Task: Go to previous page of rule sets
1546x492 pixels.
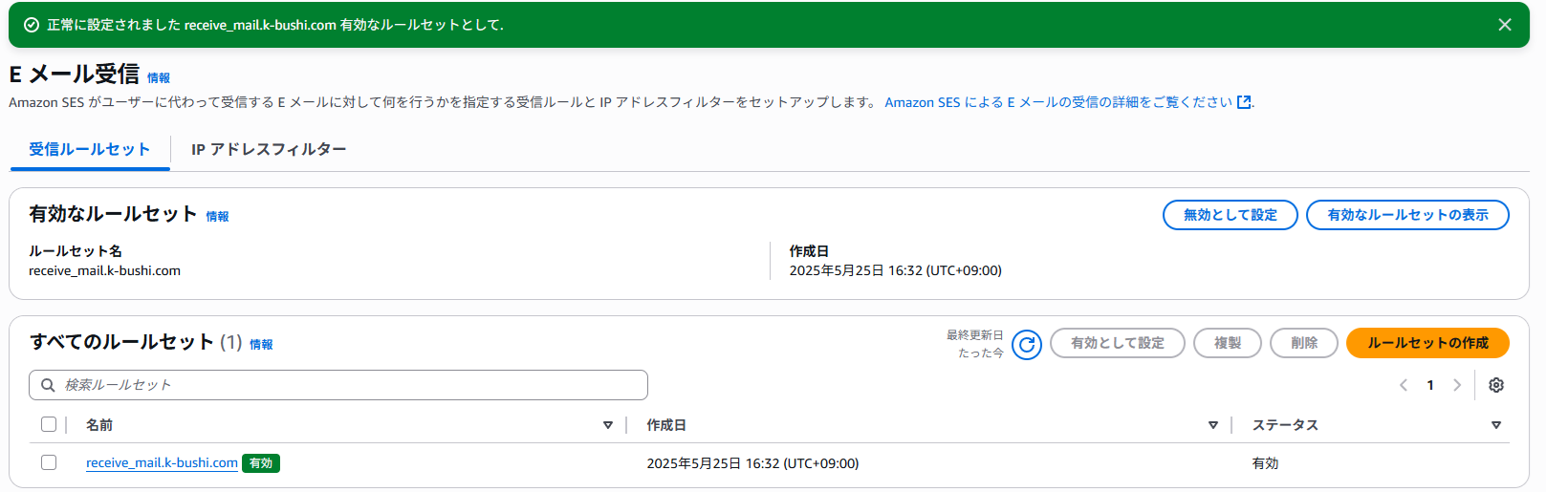Action: pyautogui.click(x=1404, y=385)
